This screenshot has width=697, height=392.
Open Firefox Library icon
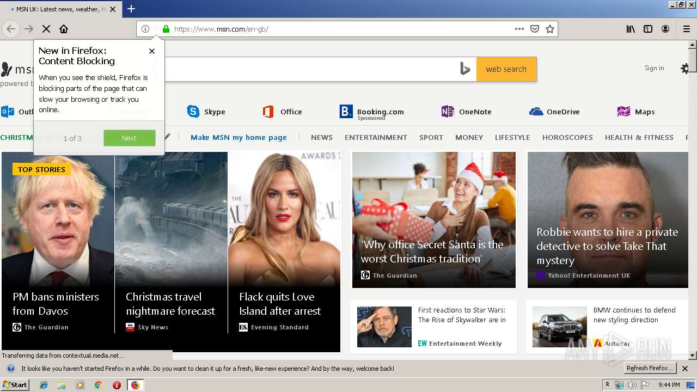point(631,29)
